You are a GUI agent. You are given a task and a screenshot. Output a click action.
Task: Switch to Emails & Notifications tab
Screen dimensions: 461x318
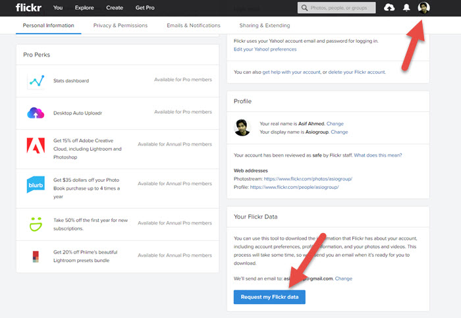(194, 26)
